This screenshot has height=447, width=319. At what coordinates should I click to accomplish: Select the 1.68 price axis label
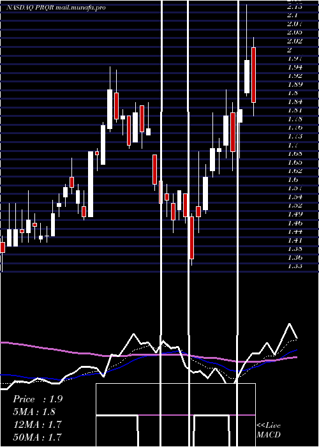pyautogui.click(x=295, y=153)
